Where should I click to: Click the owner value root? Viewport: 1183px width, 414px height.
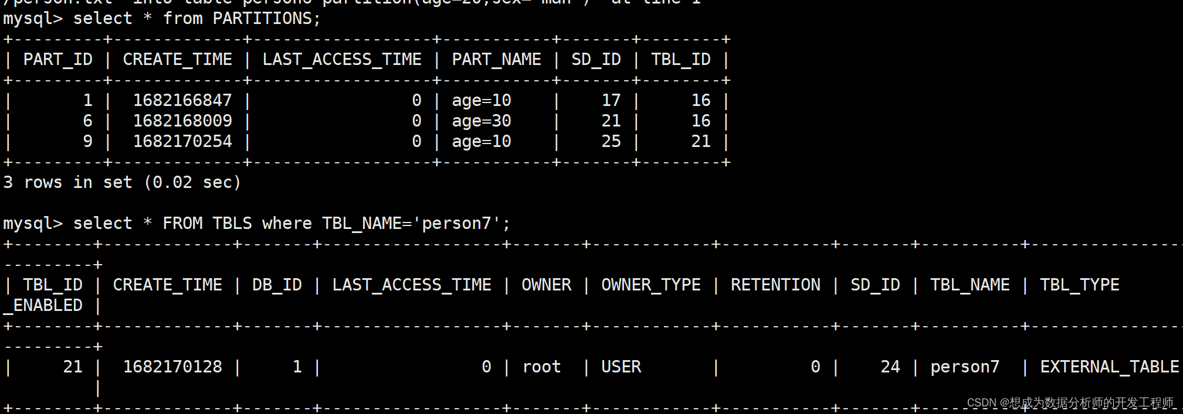tap(541, 367)
